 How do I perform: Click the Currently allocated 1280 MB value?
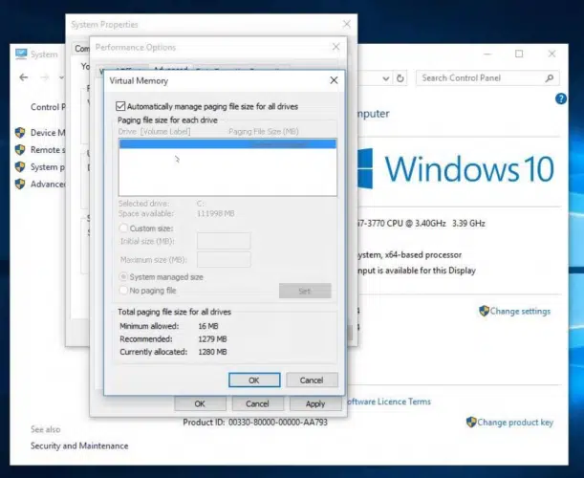pyautogui.click(x=212, y=352)
